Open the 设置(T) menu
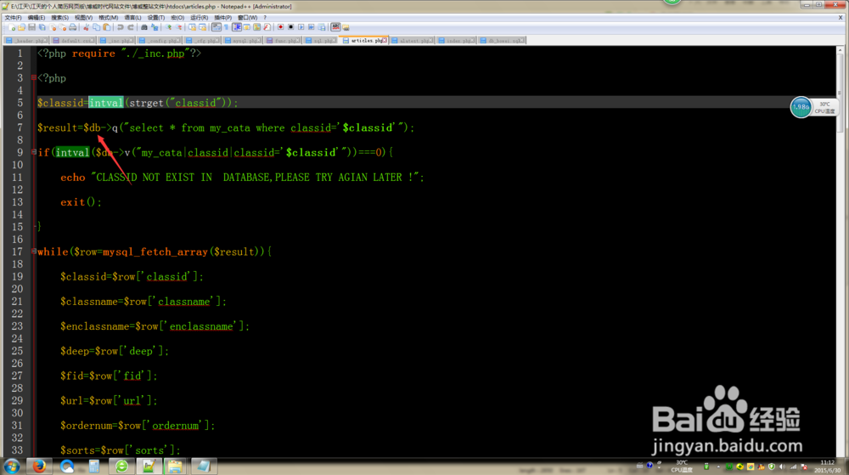Screen dimensions: 849x475 (156, 17)
